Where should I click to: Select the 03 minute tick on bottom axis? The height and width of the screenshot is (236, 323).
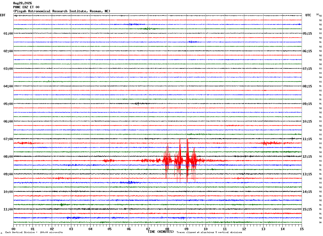tap(71, 229)
